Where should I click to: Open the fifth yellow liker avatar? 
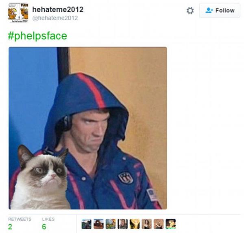pyautogui.click(x=135, y=224)
